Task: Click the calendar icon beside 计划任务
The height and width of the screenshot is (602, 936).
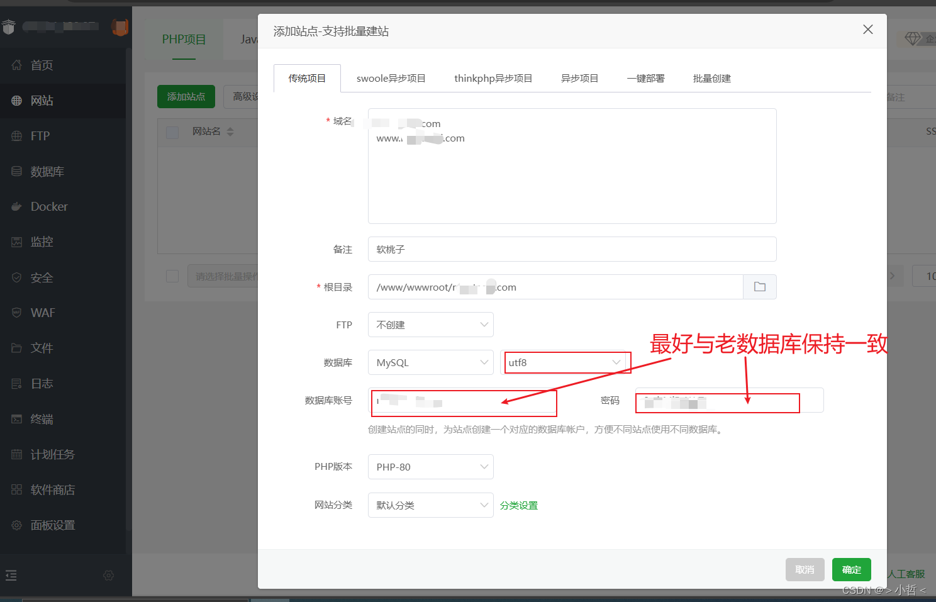Action: tap(17, 454)
